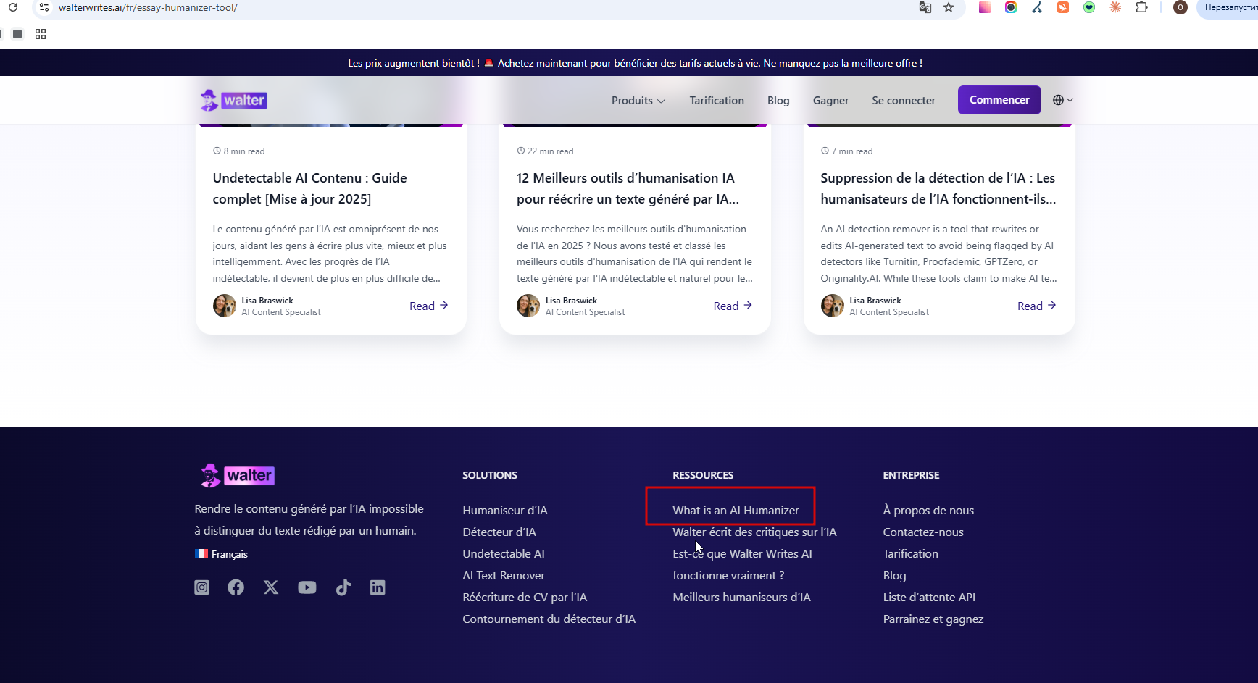This screenshot has width=1258, height=683.
Task: Click the Commencer button
Action: pyautogui.click(x=999, y=100)
